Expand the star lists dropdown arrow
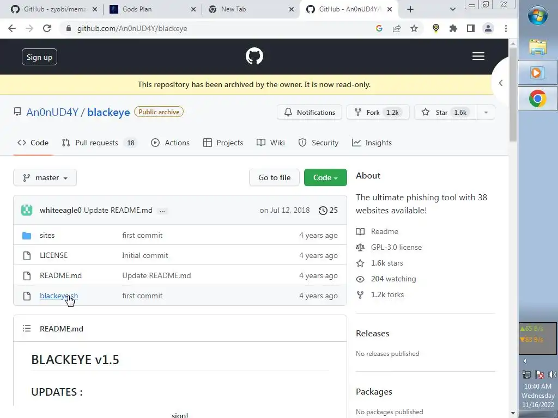 click(486, 112)
